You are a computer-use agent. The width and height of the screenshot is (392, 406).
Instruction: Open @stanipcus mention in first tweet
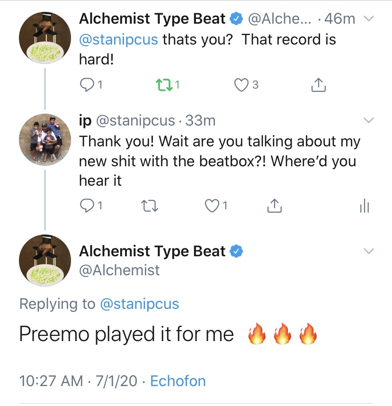pos(118,39)
